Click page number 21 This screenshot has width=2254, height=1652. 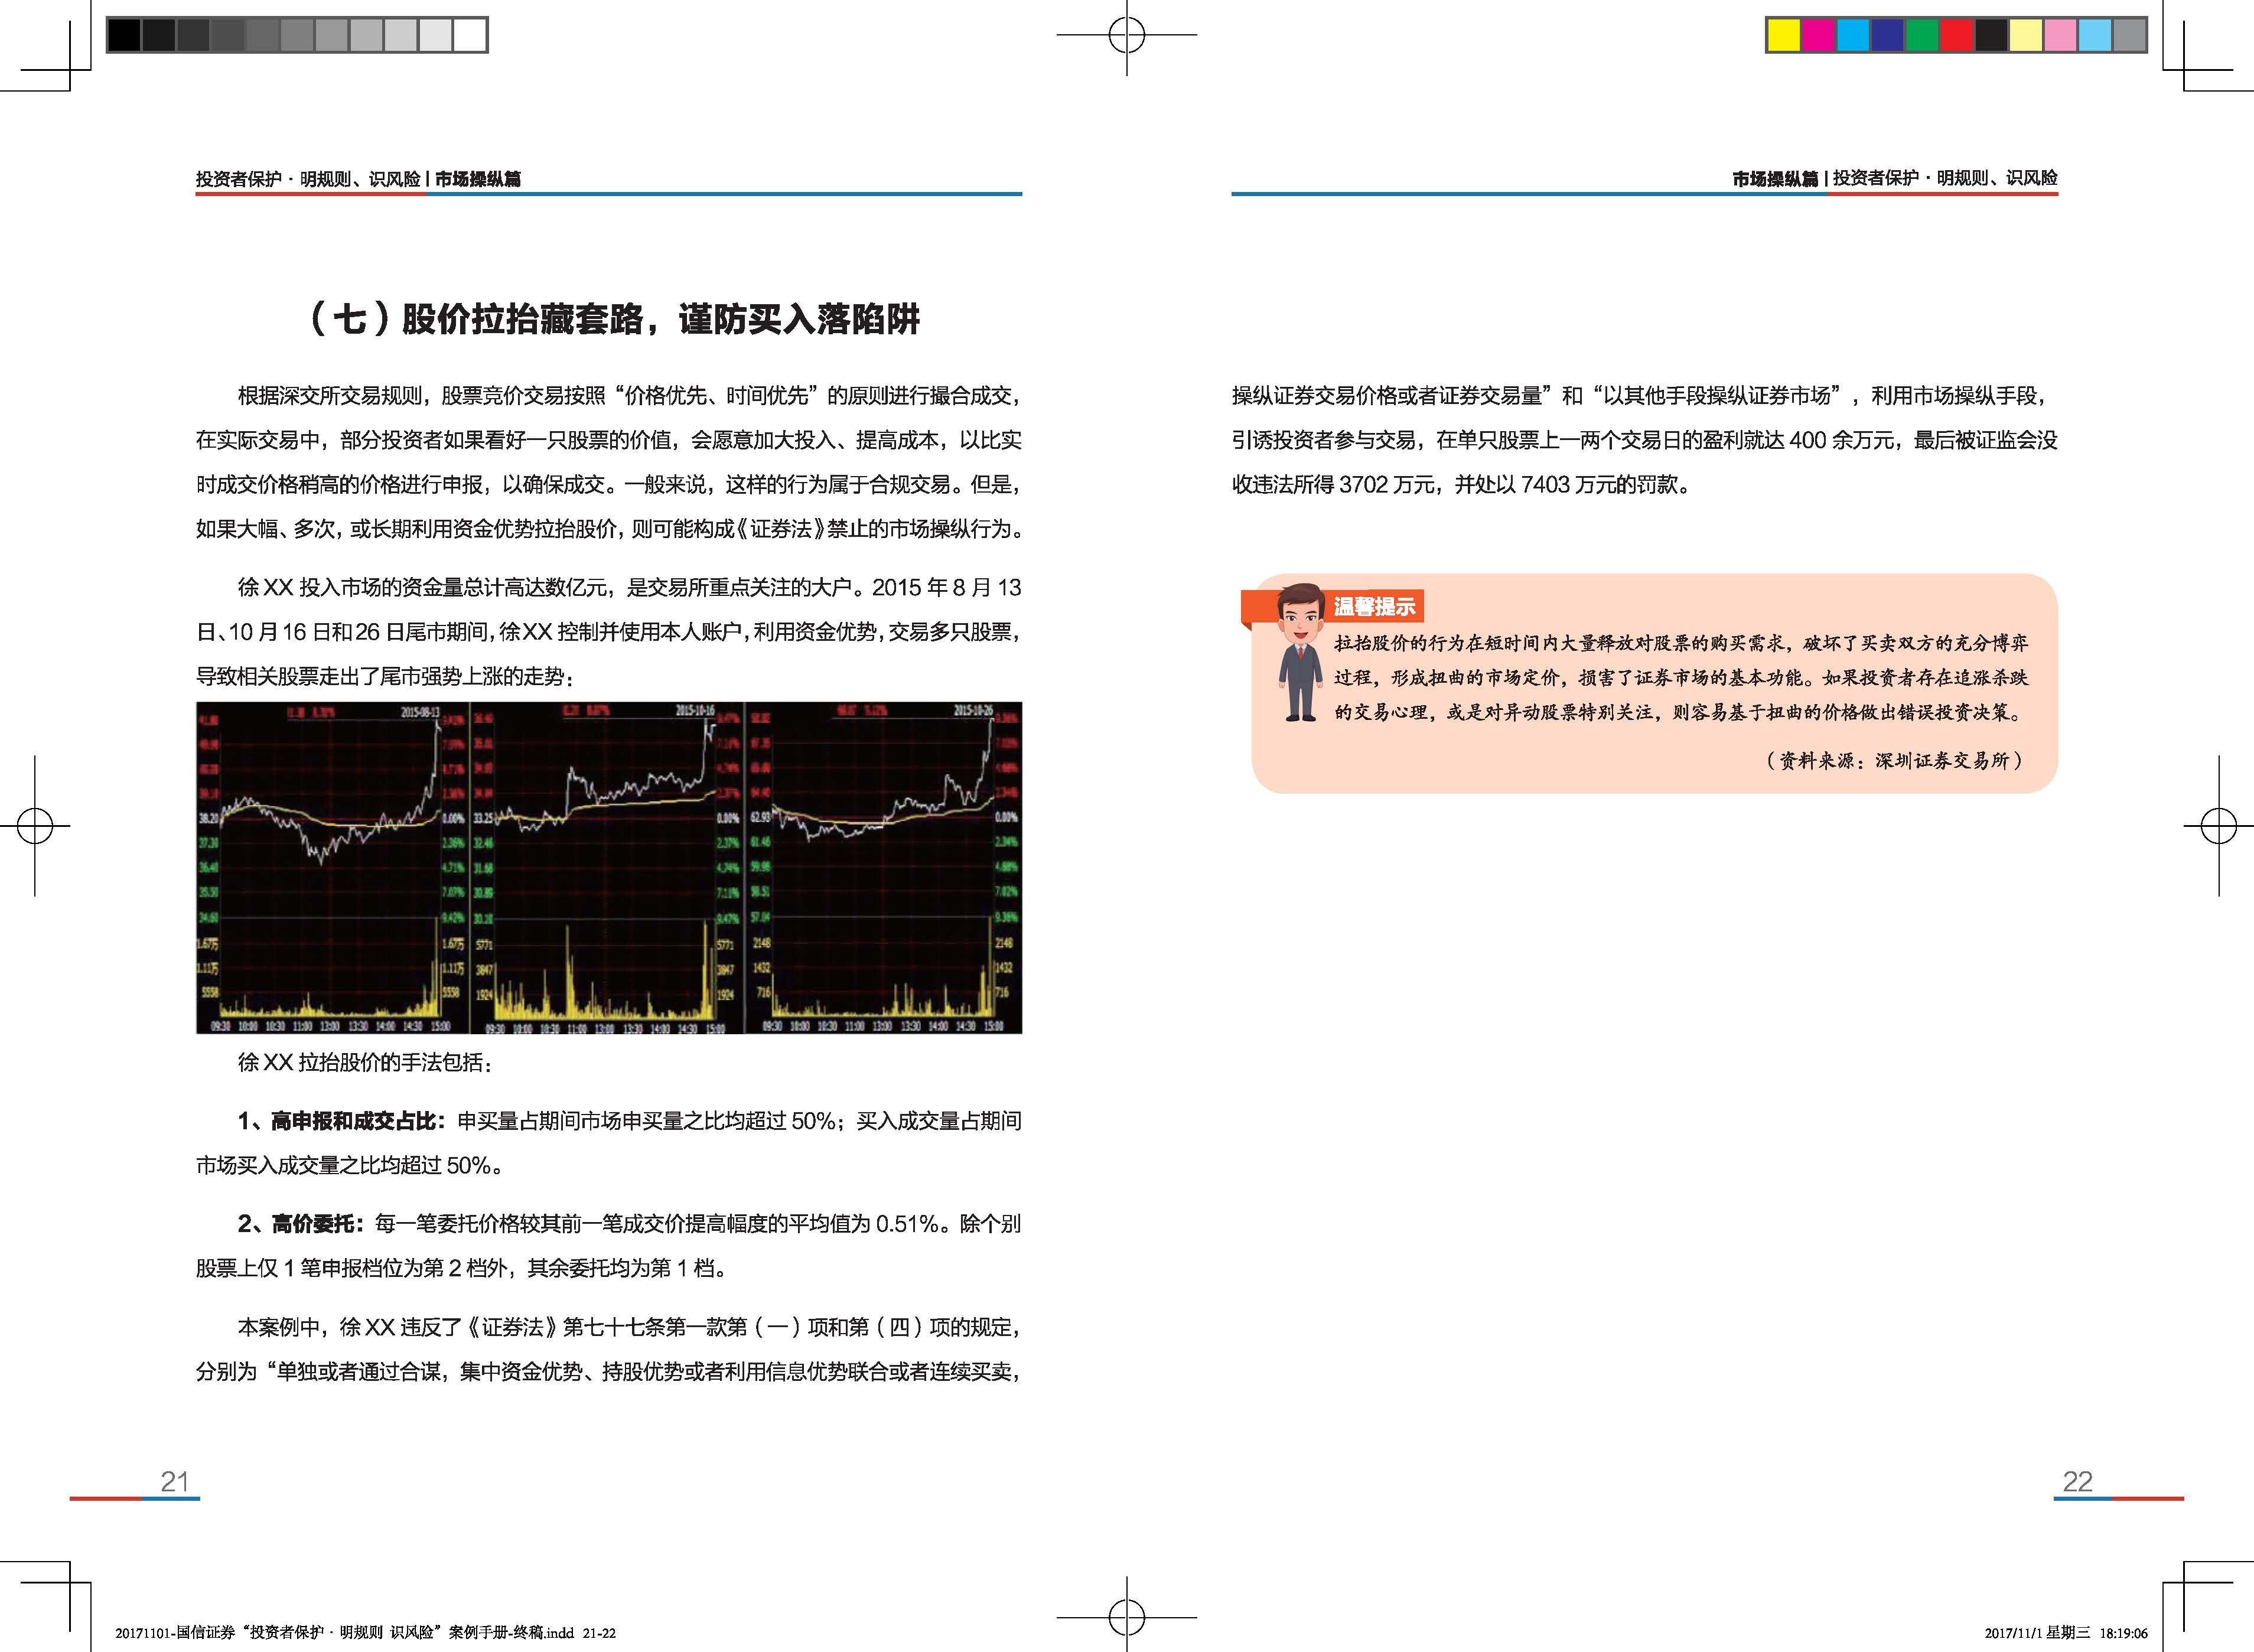[x=175, y=1481]
